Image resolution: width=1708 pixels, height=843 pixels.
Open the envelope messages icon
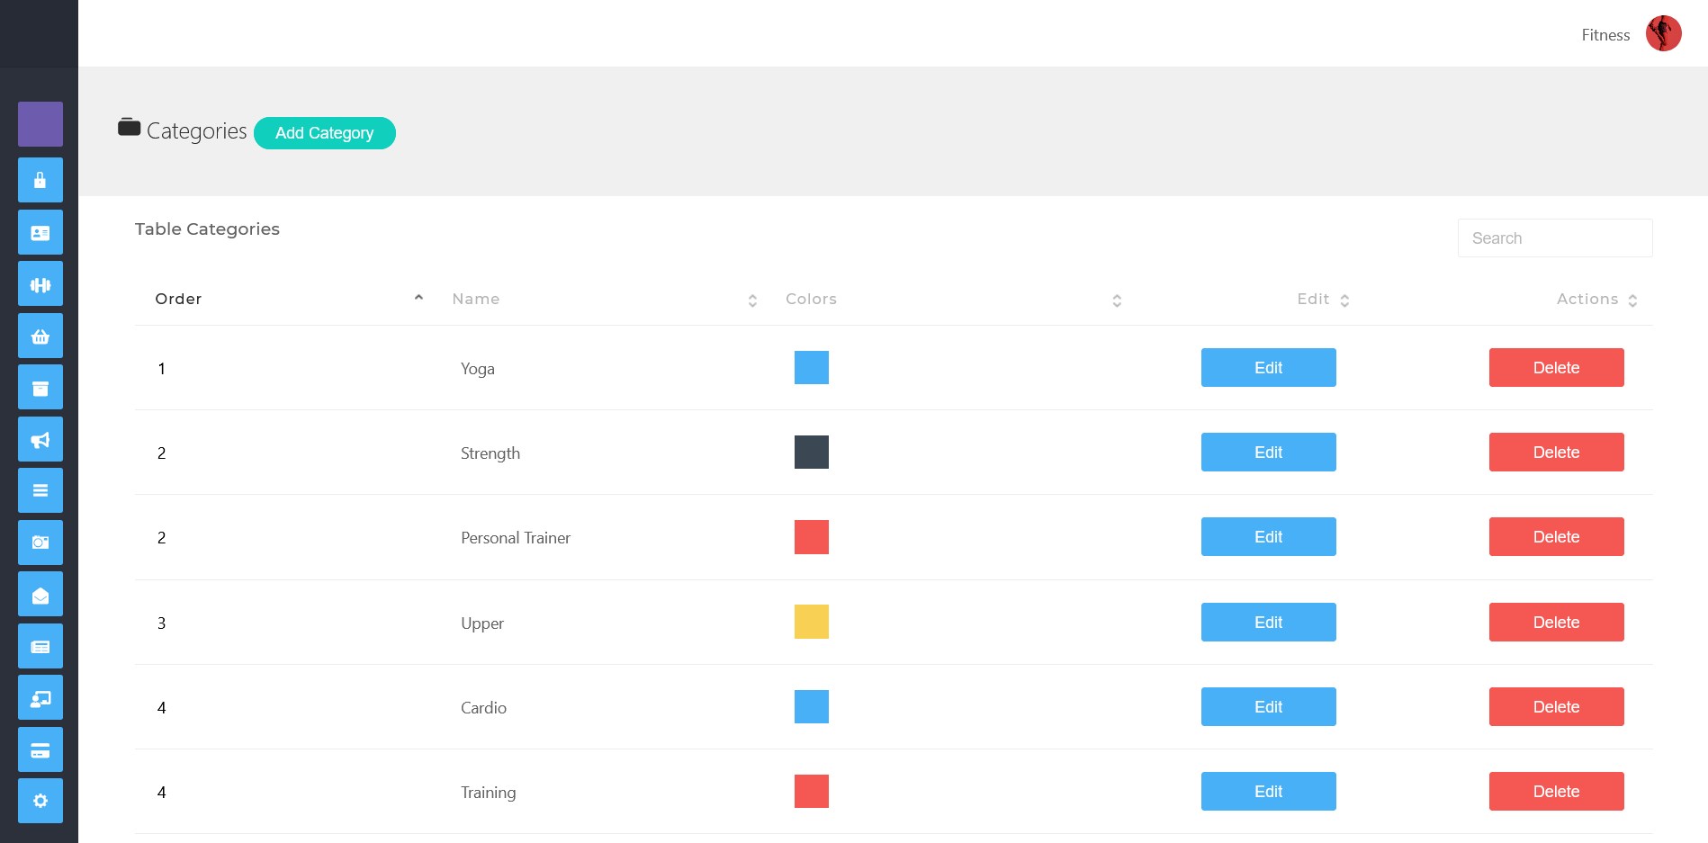[x=40, y=594]
